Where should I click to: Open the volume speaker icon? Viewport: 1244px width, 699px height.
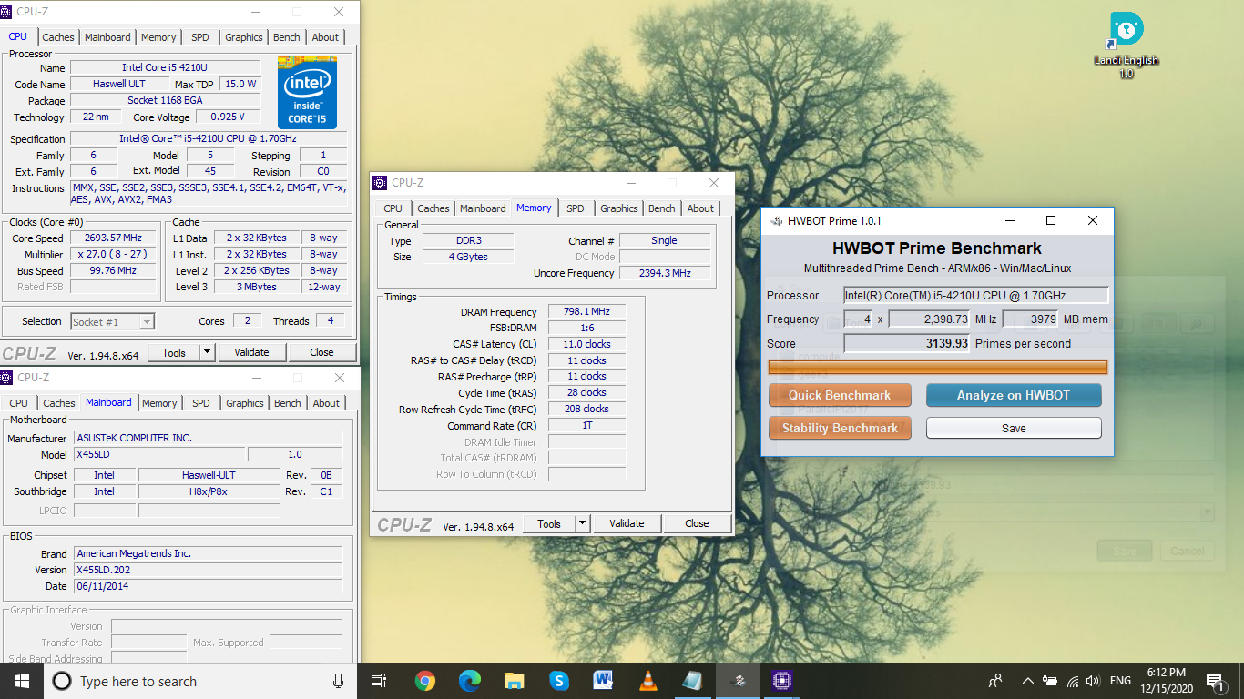[x=1093, y=681]
